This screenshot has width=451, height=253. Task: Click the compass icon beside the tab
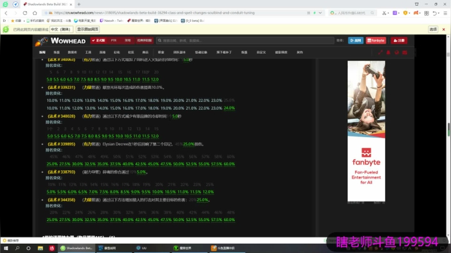pos(16,4)
